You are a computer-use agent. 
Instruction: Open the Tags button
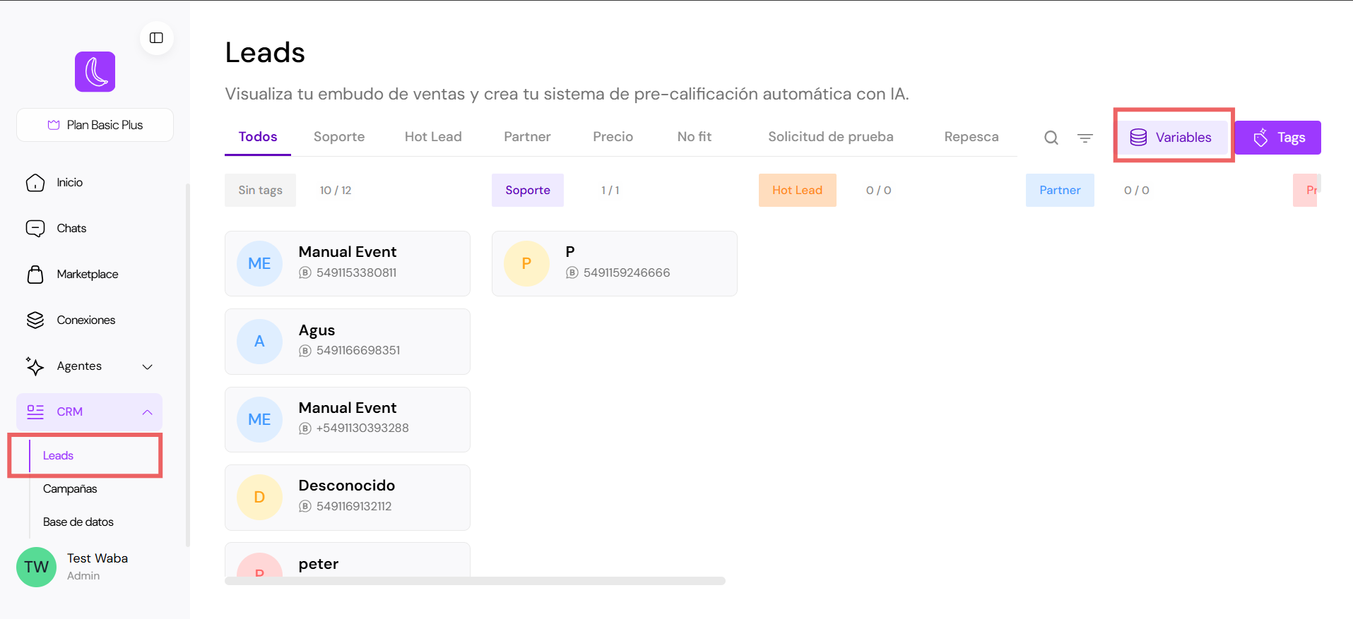click(x=1277, y=138)
